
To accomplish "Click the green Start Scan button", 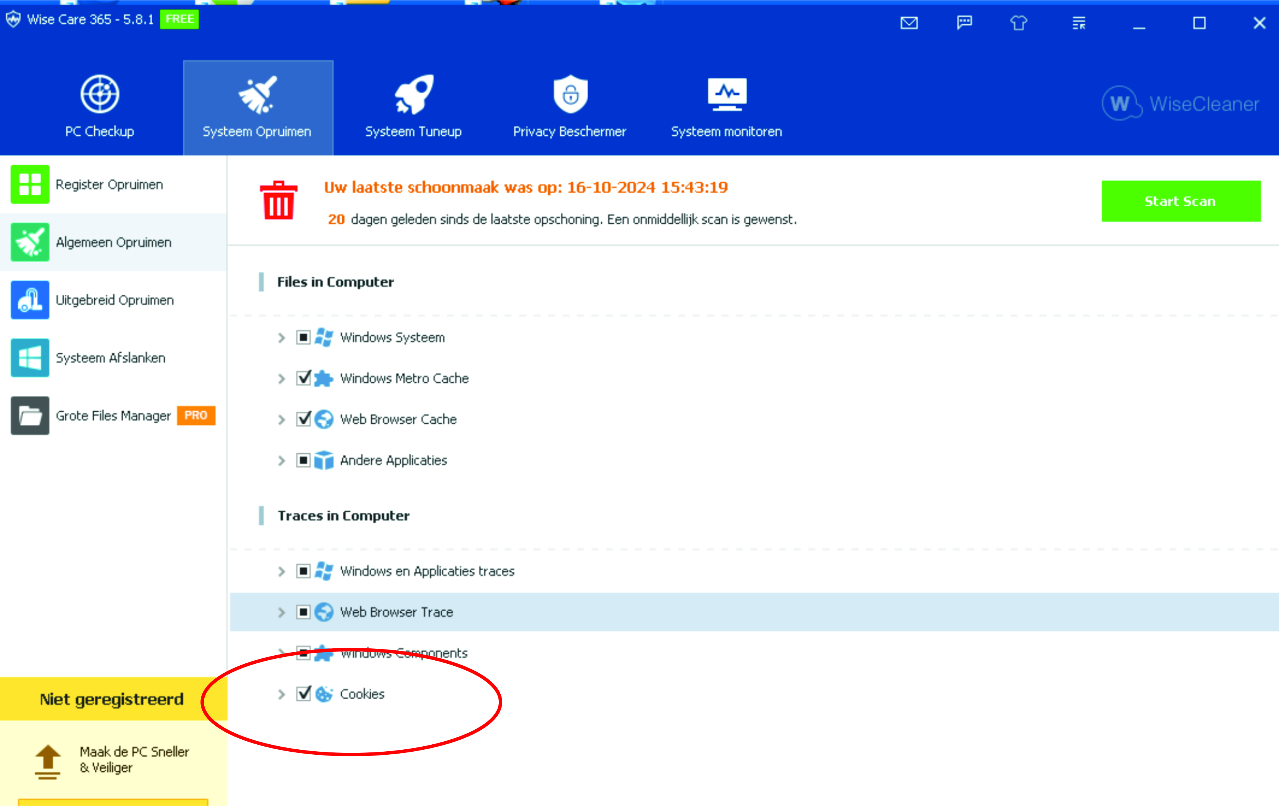I will 1180,201.
